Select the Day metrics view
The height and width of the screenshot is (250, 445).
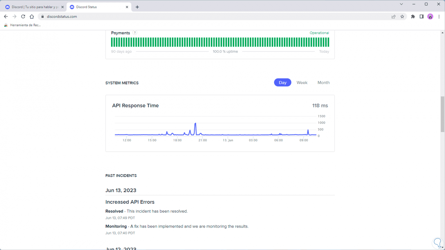(x=282, y=83)
